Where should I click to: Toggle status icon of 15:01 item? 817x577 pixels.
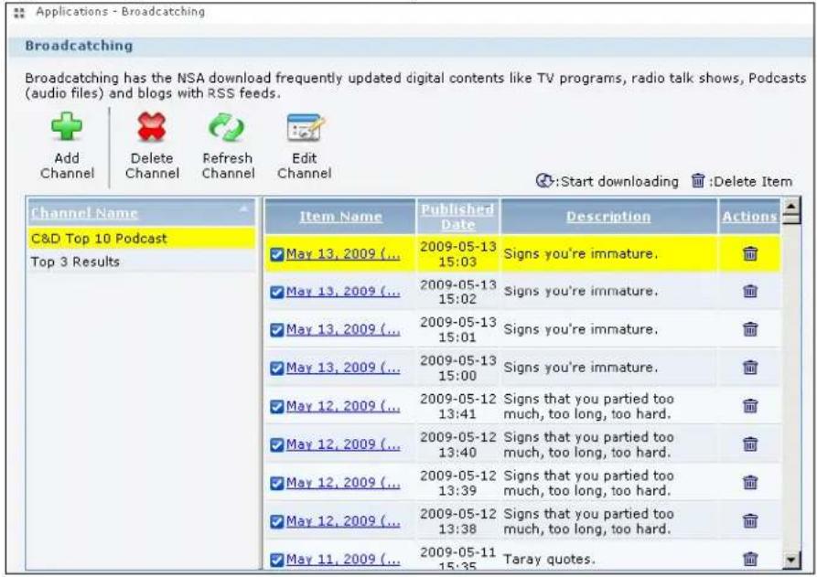(277, 330)
